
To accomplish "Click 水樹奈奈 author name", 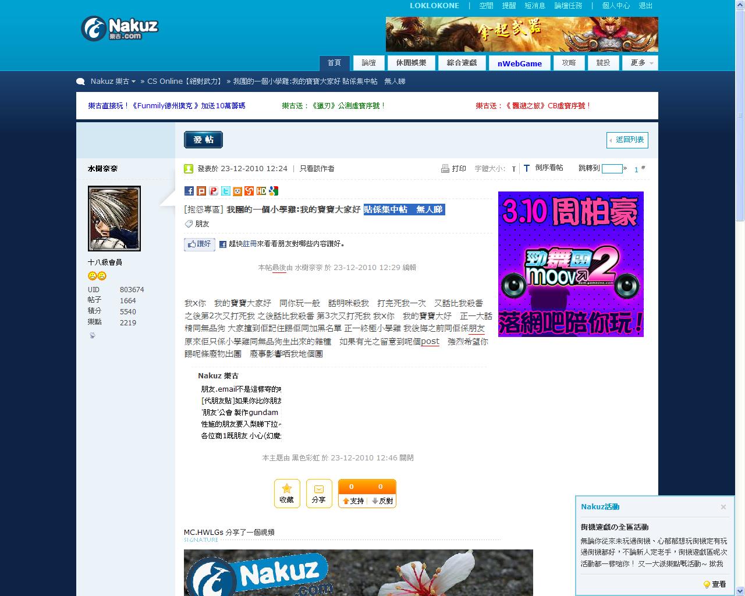I will coord(103,169).
